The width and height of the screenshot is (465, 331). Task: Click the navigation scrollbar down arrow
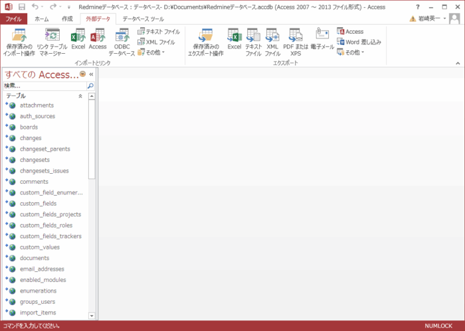tap(92, 316)
